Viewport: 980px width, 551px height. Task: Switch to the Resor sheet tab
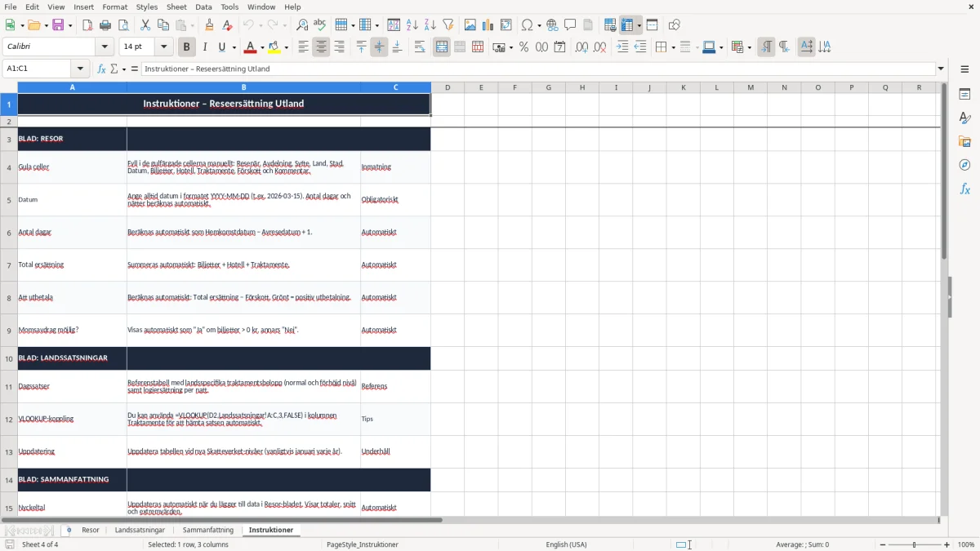pyautogui.click(x=91, y=530)
